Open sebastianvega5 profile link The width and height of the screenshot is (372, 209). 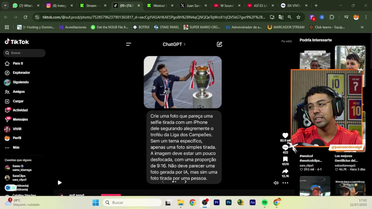(345, 165)
